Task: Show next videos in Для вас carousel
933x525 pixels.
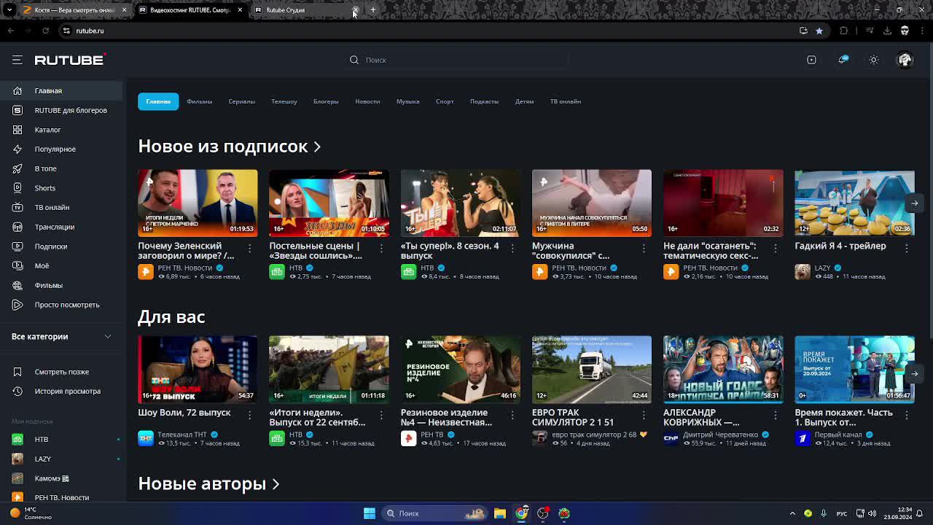Action: click(x=915, y=373)
